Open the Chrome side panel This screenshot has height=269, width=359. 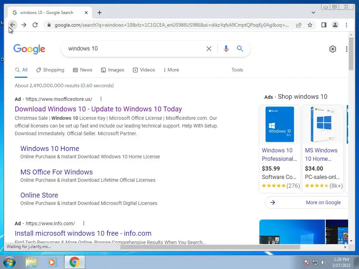click(x=324, y=25)
